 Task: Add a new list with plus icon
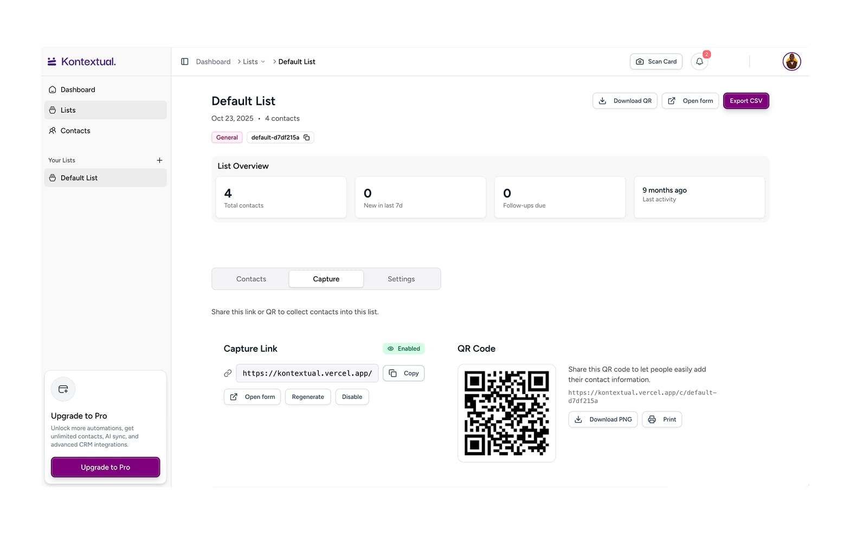(x=159, y=160)
